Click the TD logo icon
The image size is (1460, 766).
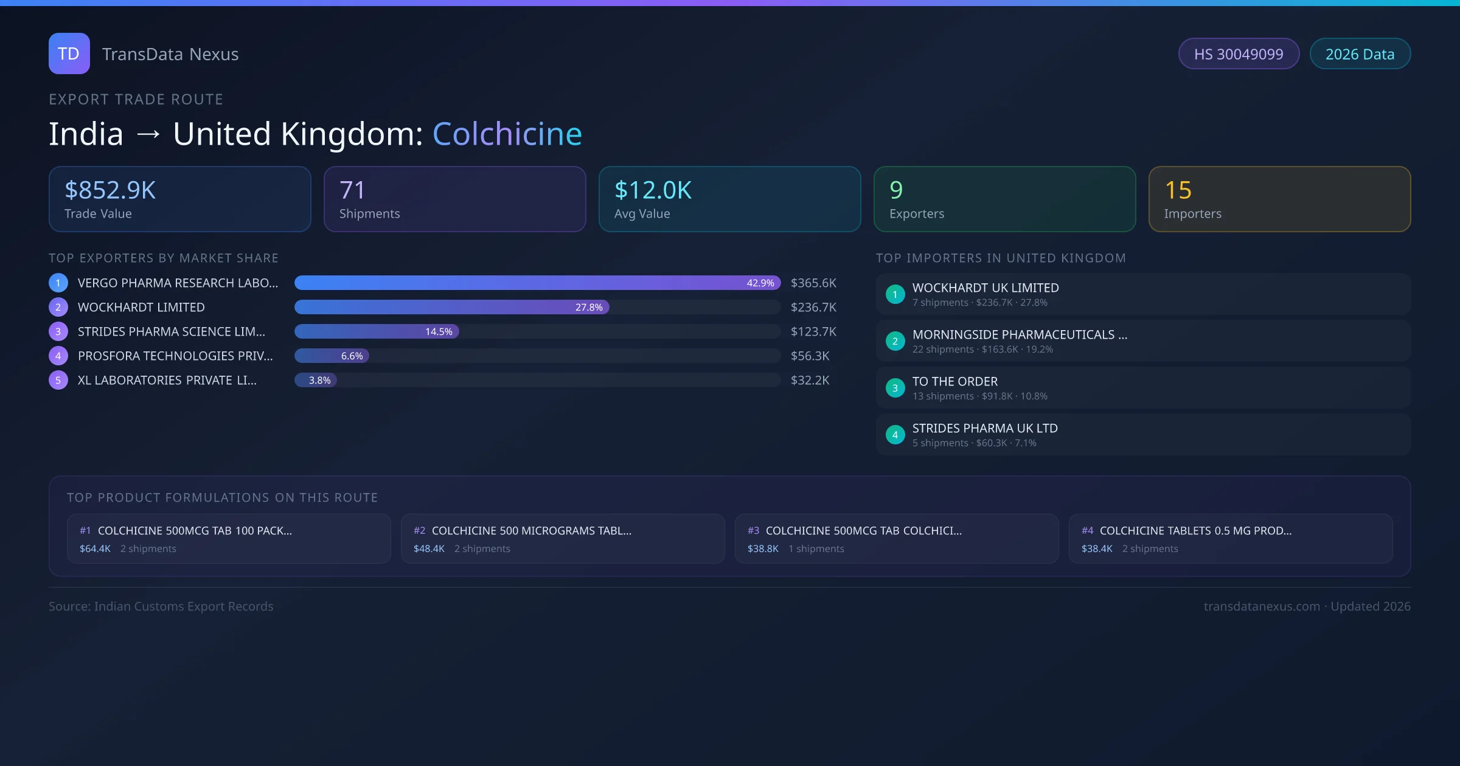point(69,53)
